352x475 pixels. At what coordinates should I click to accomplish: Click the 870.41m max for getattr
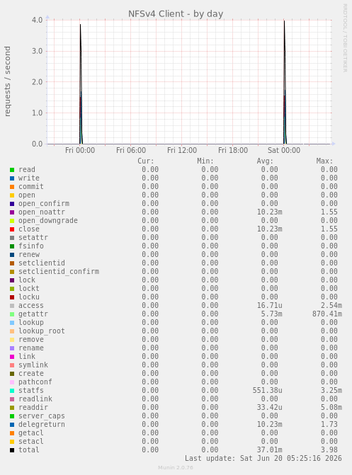(x=327, y=314)
